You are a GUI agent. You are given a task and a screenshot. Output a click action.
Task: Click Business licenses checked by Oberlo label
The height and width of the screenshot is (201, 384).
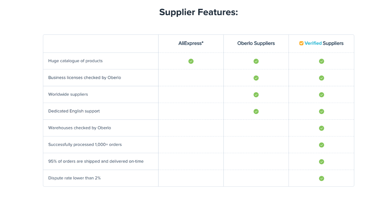[x=85, y=78]
